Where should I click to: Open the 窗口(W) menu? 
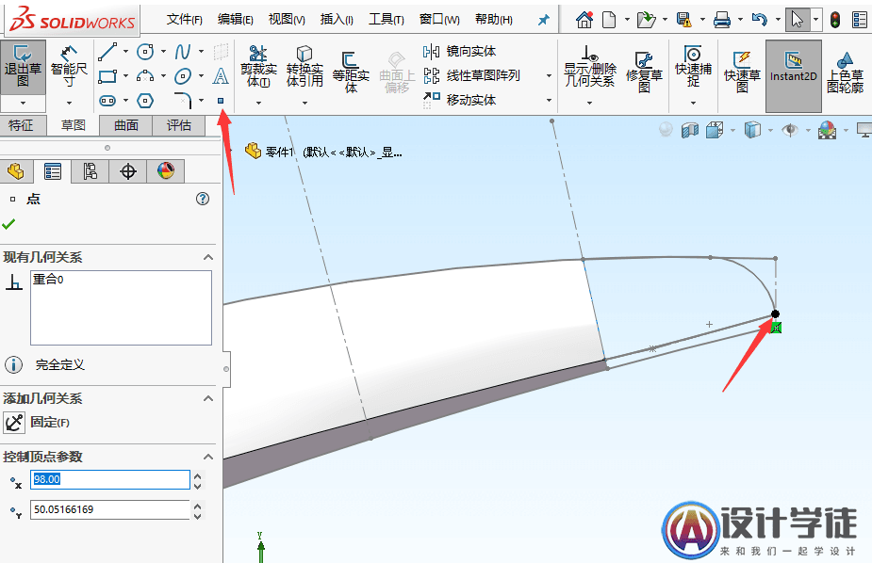click(439, 20)
